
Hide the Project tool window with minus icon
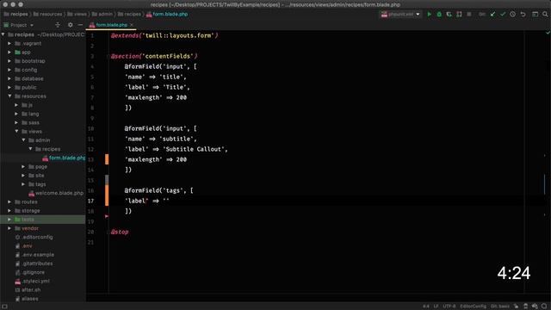80,25
